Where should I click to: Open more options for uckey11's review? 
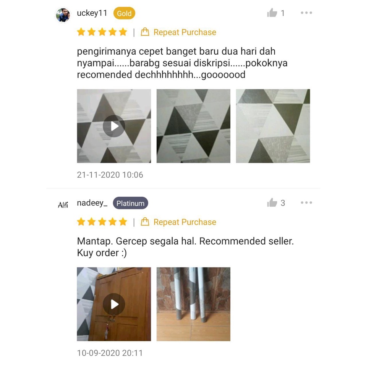click(306, 13)
